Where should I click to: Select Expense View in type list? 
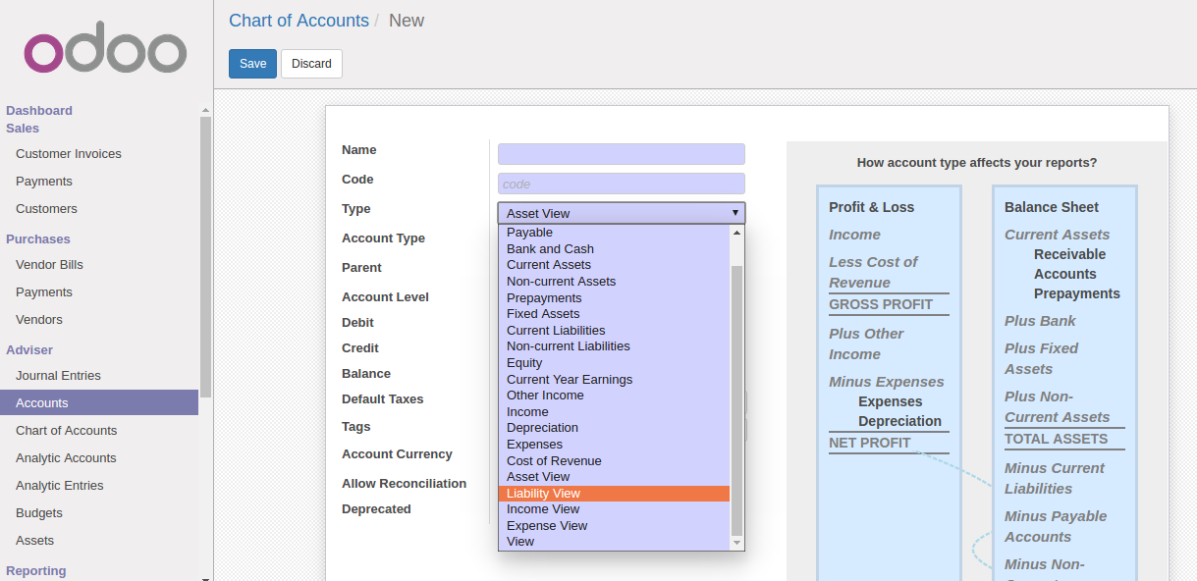coord(547,526)
